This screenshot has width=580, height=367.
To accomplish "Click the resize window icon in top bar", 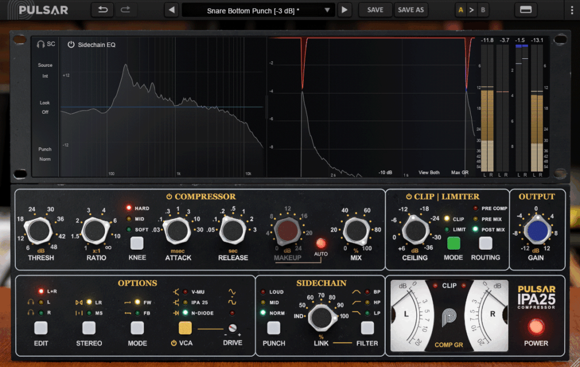I will [x=525, y=10].
